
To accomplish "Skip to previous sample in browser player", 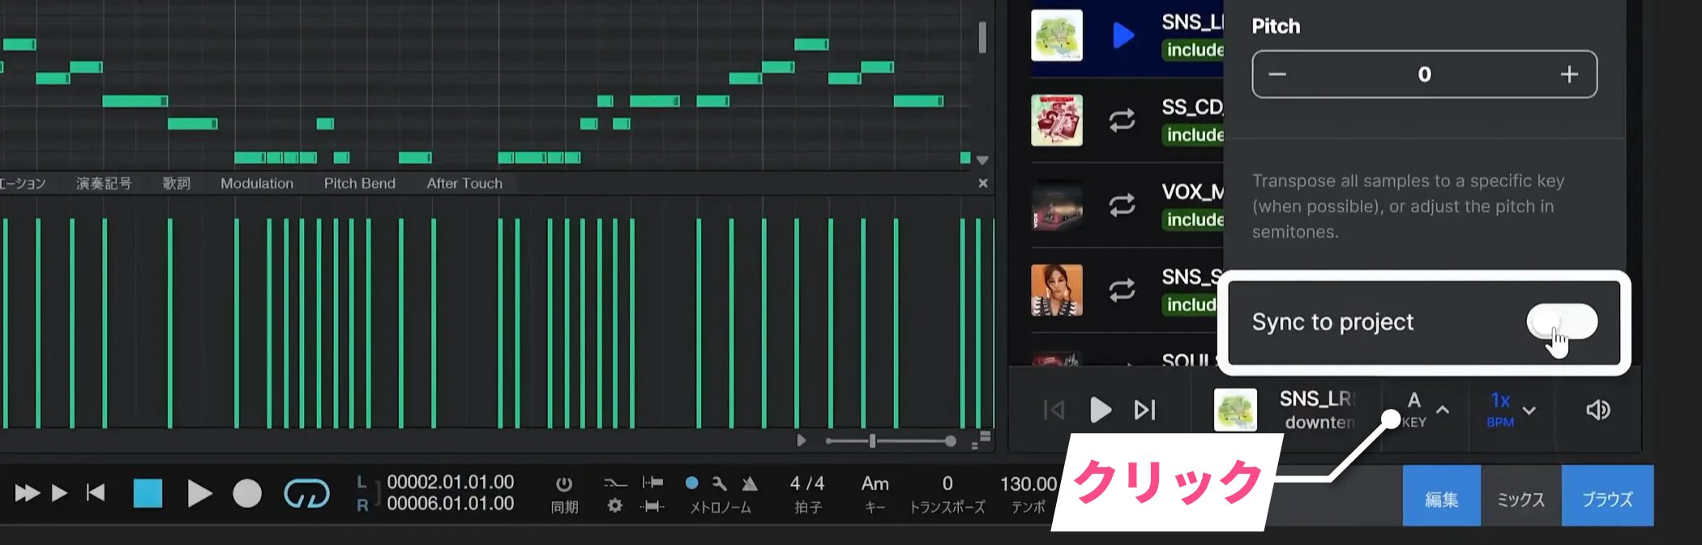I will click(x=1054, y=411).
